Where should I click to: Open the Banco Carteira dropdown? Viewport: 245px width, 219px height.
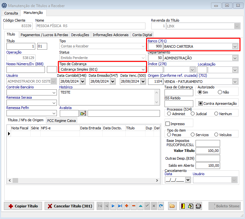[235, 46]
